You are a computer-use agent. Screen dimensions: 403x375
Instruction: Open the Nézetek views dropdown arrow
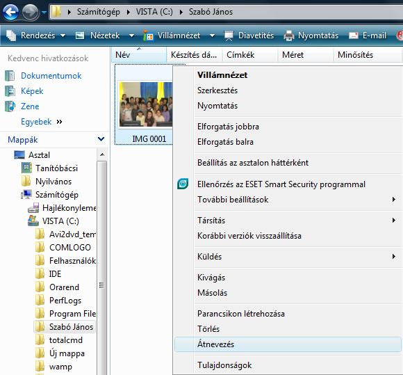(x=131, y=35)
